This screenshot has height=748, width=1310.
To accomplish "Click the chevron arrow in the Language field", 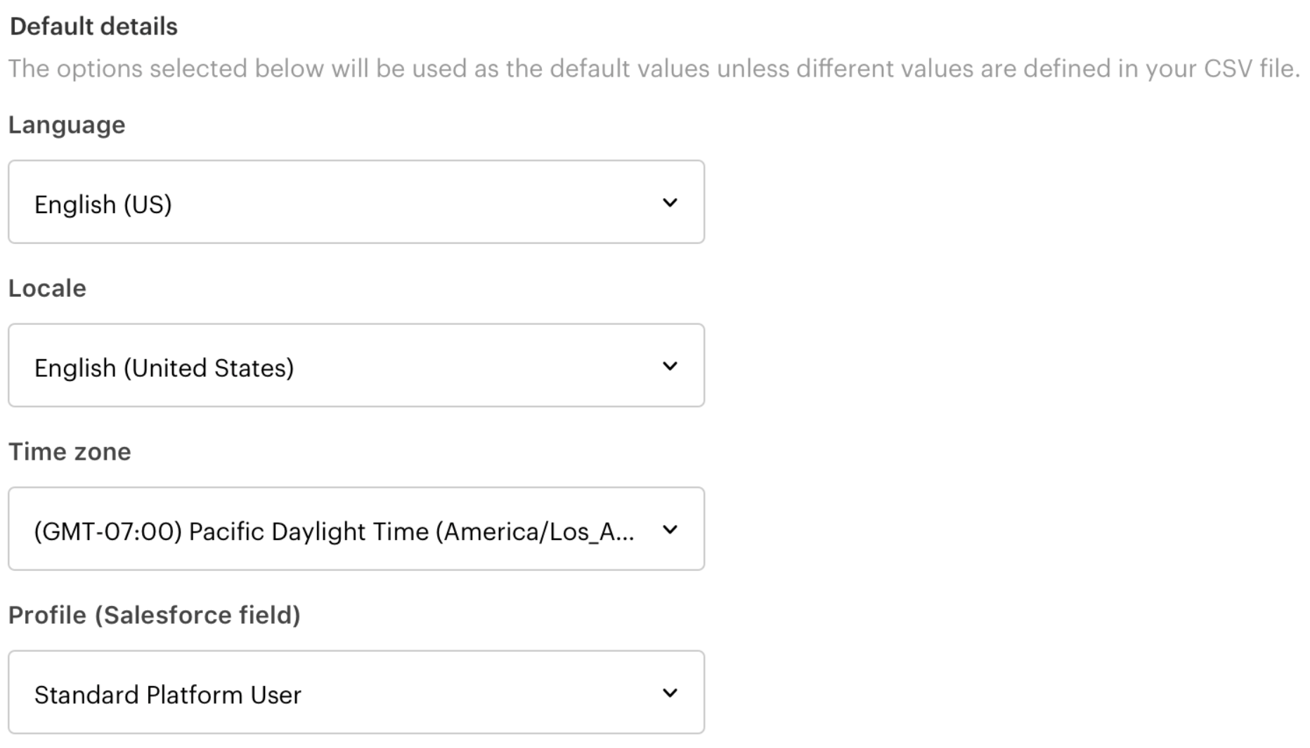I will click(670, 202).
